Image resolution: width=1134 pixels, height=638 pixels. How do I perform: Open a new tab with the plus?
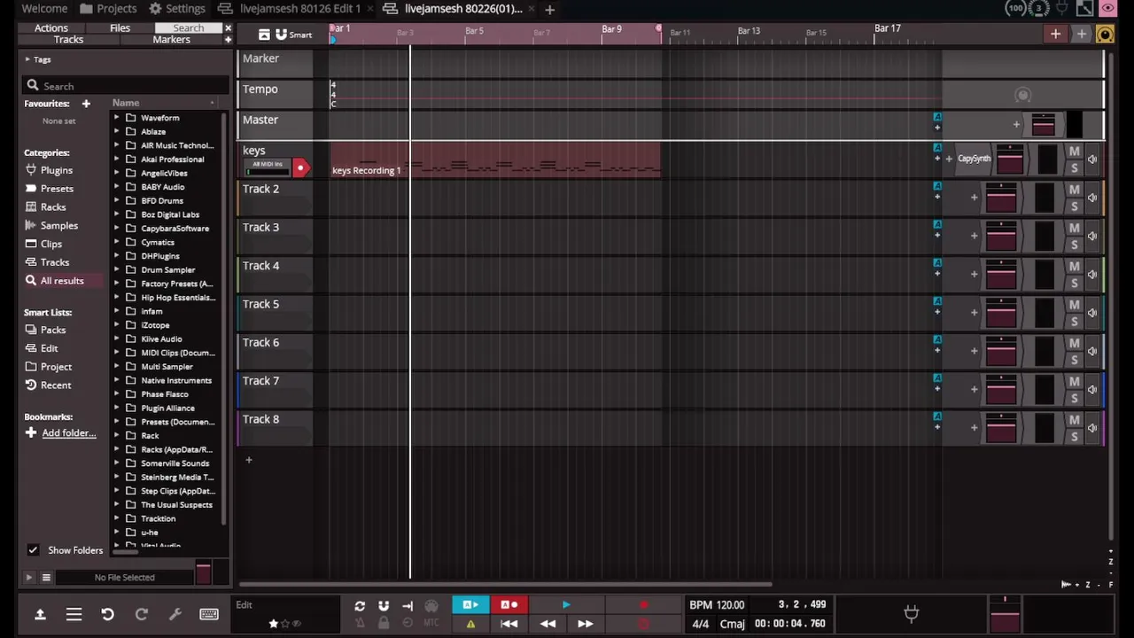click(549, 9)
